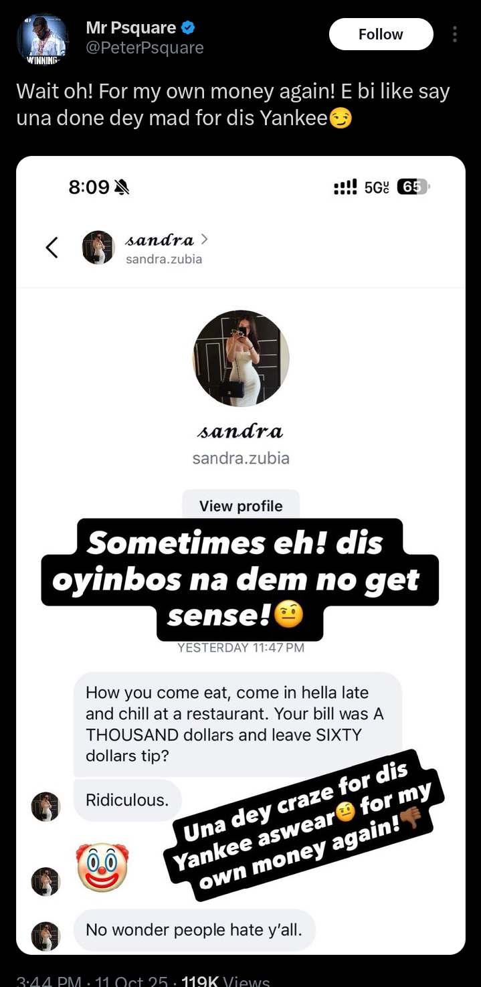The width and height of the screenshot is (481, 987).
Task: Click the Follow button
Action: (381, 34)
